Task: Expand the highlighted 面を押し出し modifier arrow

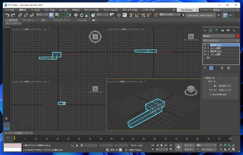Action: [208, 45]
